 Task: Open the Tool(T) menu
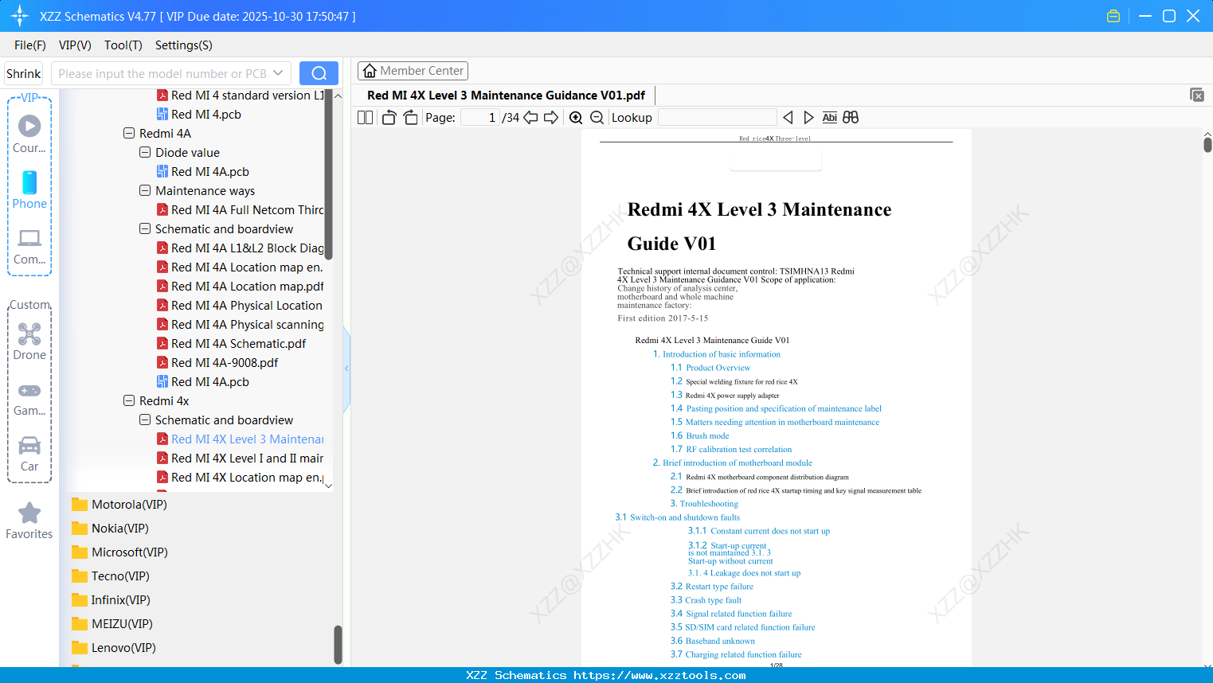coord(123,45)
